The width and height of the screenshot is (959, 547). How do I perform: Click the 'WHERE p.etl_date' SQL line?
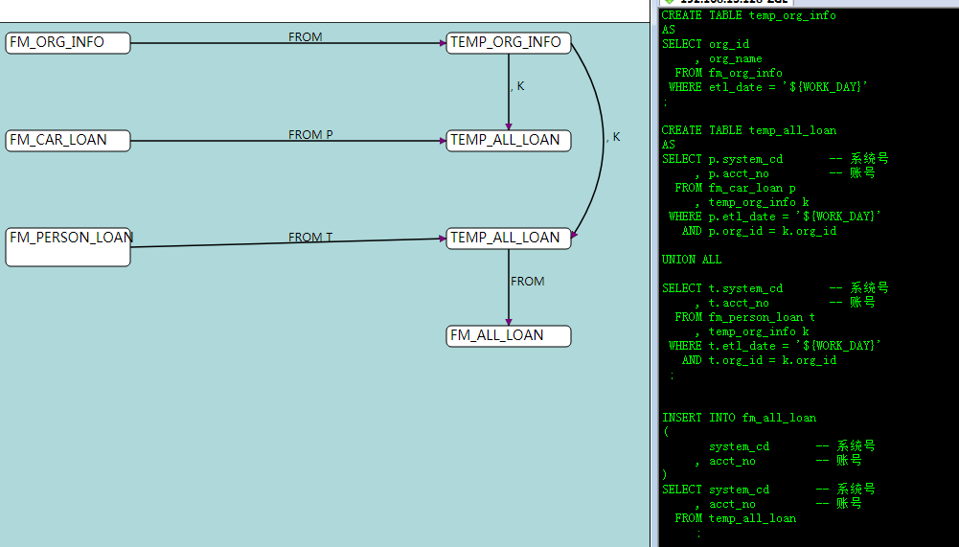tap(775, 217)
